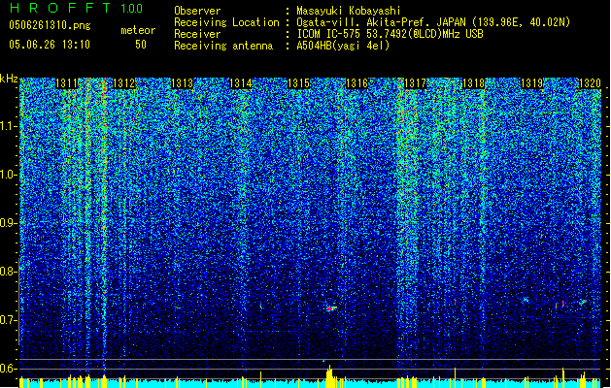Screen dimensions: 611x388
Task: Click the Receiving Location label
Action: (x=226, y=22)
